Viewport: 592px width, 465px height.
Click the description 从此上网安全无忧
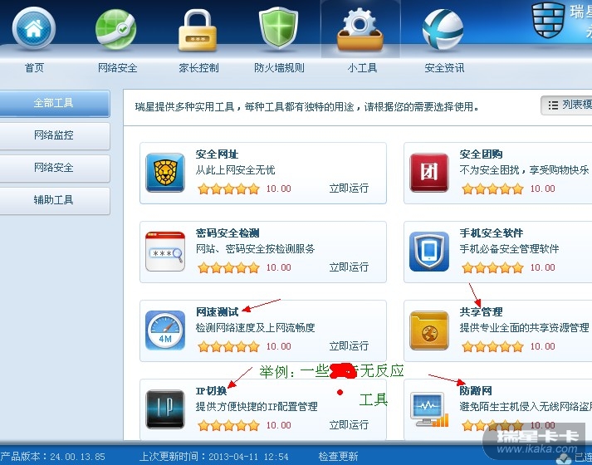[236, 170]
